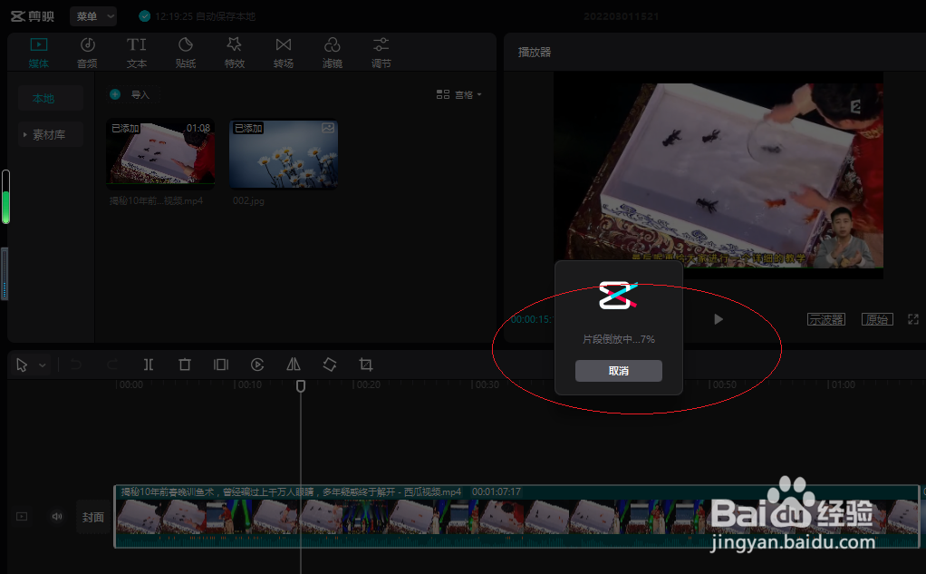Image resolution: width=926 pixels, height=574 pixels.
Task: Mirror the clip with flip icon
Action: click(x=294, y=365)
